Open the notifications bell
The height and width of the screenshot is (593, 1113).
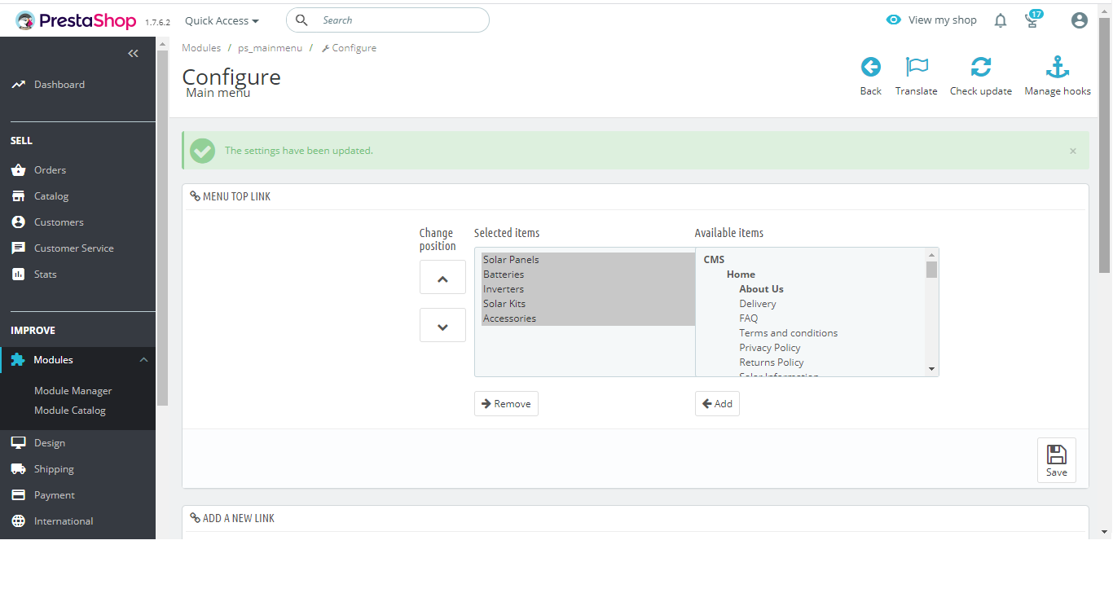tap(1001, 21)
